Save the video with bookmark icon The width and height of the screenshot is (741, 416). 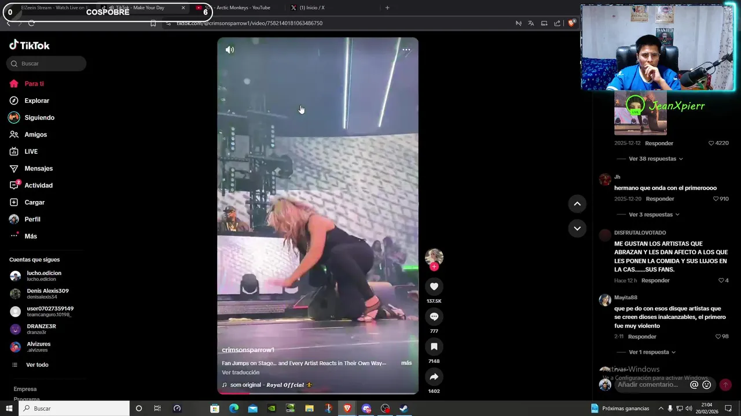click(x=434, y=347)
